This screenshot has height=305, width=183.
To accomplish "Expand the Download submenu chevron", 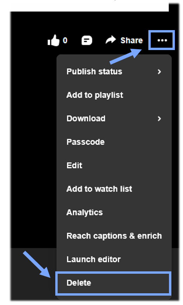I will [159, 118].
